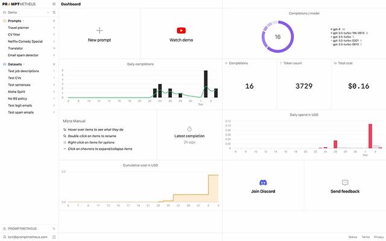The height and width of the screenshot is (241, 386).
Task: Open the Test spam emails dataset
Action: point(21,112)
